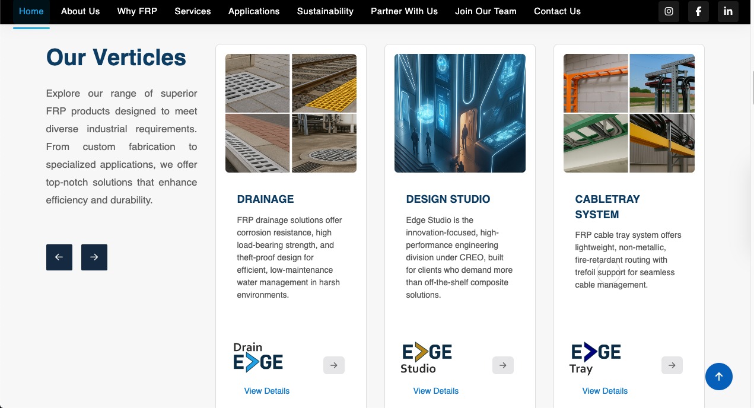Click the Edge Studio logo
Screen dimensions: 754x408
tap(427, 358)
